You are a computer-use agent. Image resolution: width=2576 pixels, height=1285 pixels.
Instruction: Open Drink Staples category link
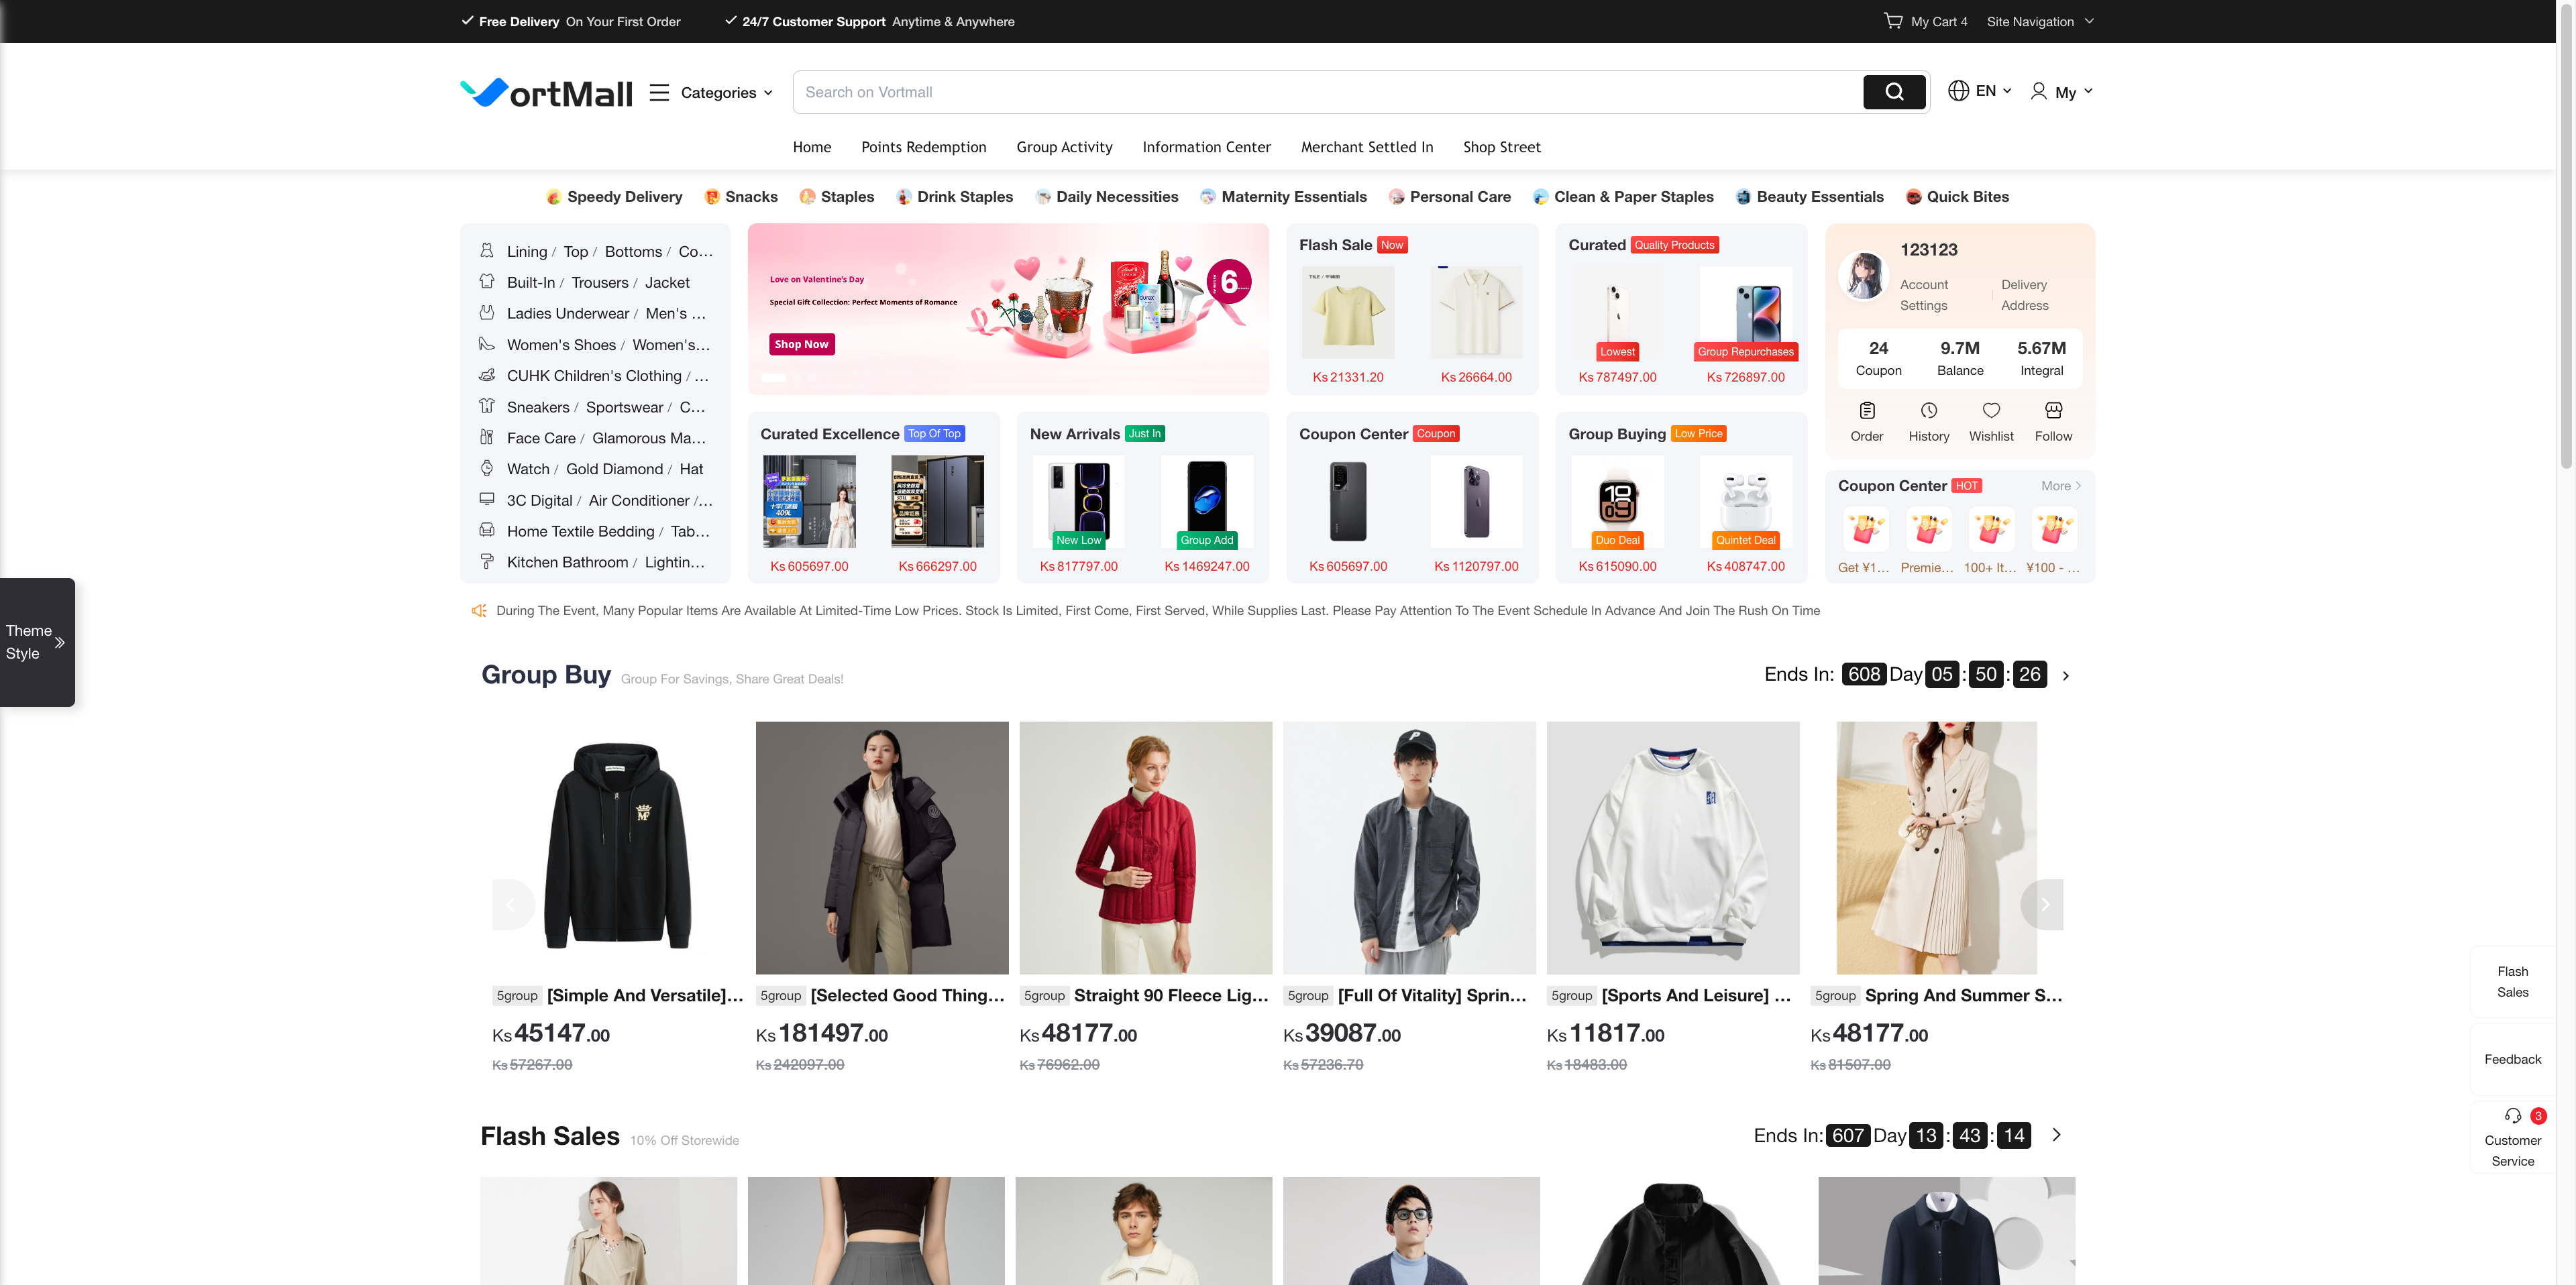964,197
